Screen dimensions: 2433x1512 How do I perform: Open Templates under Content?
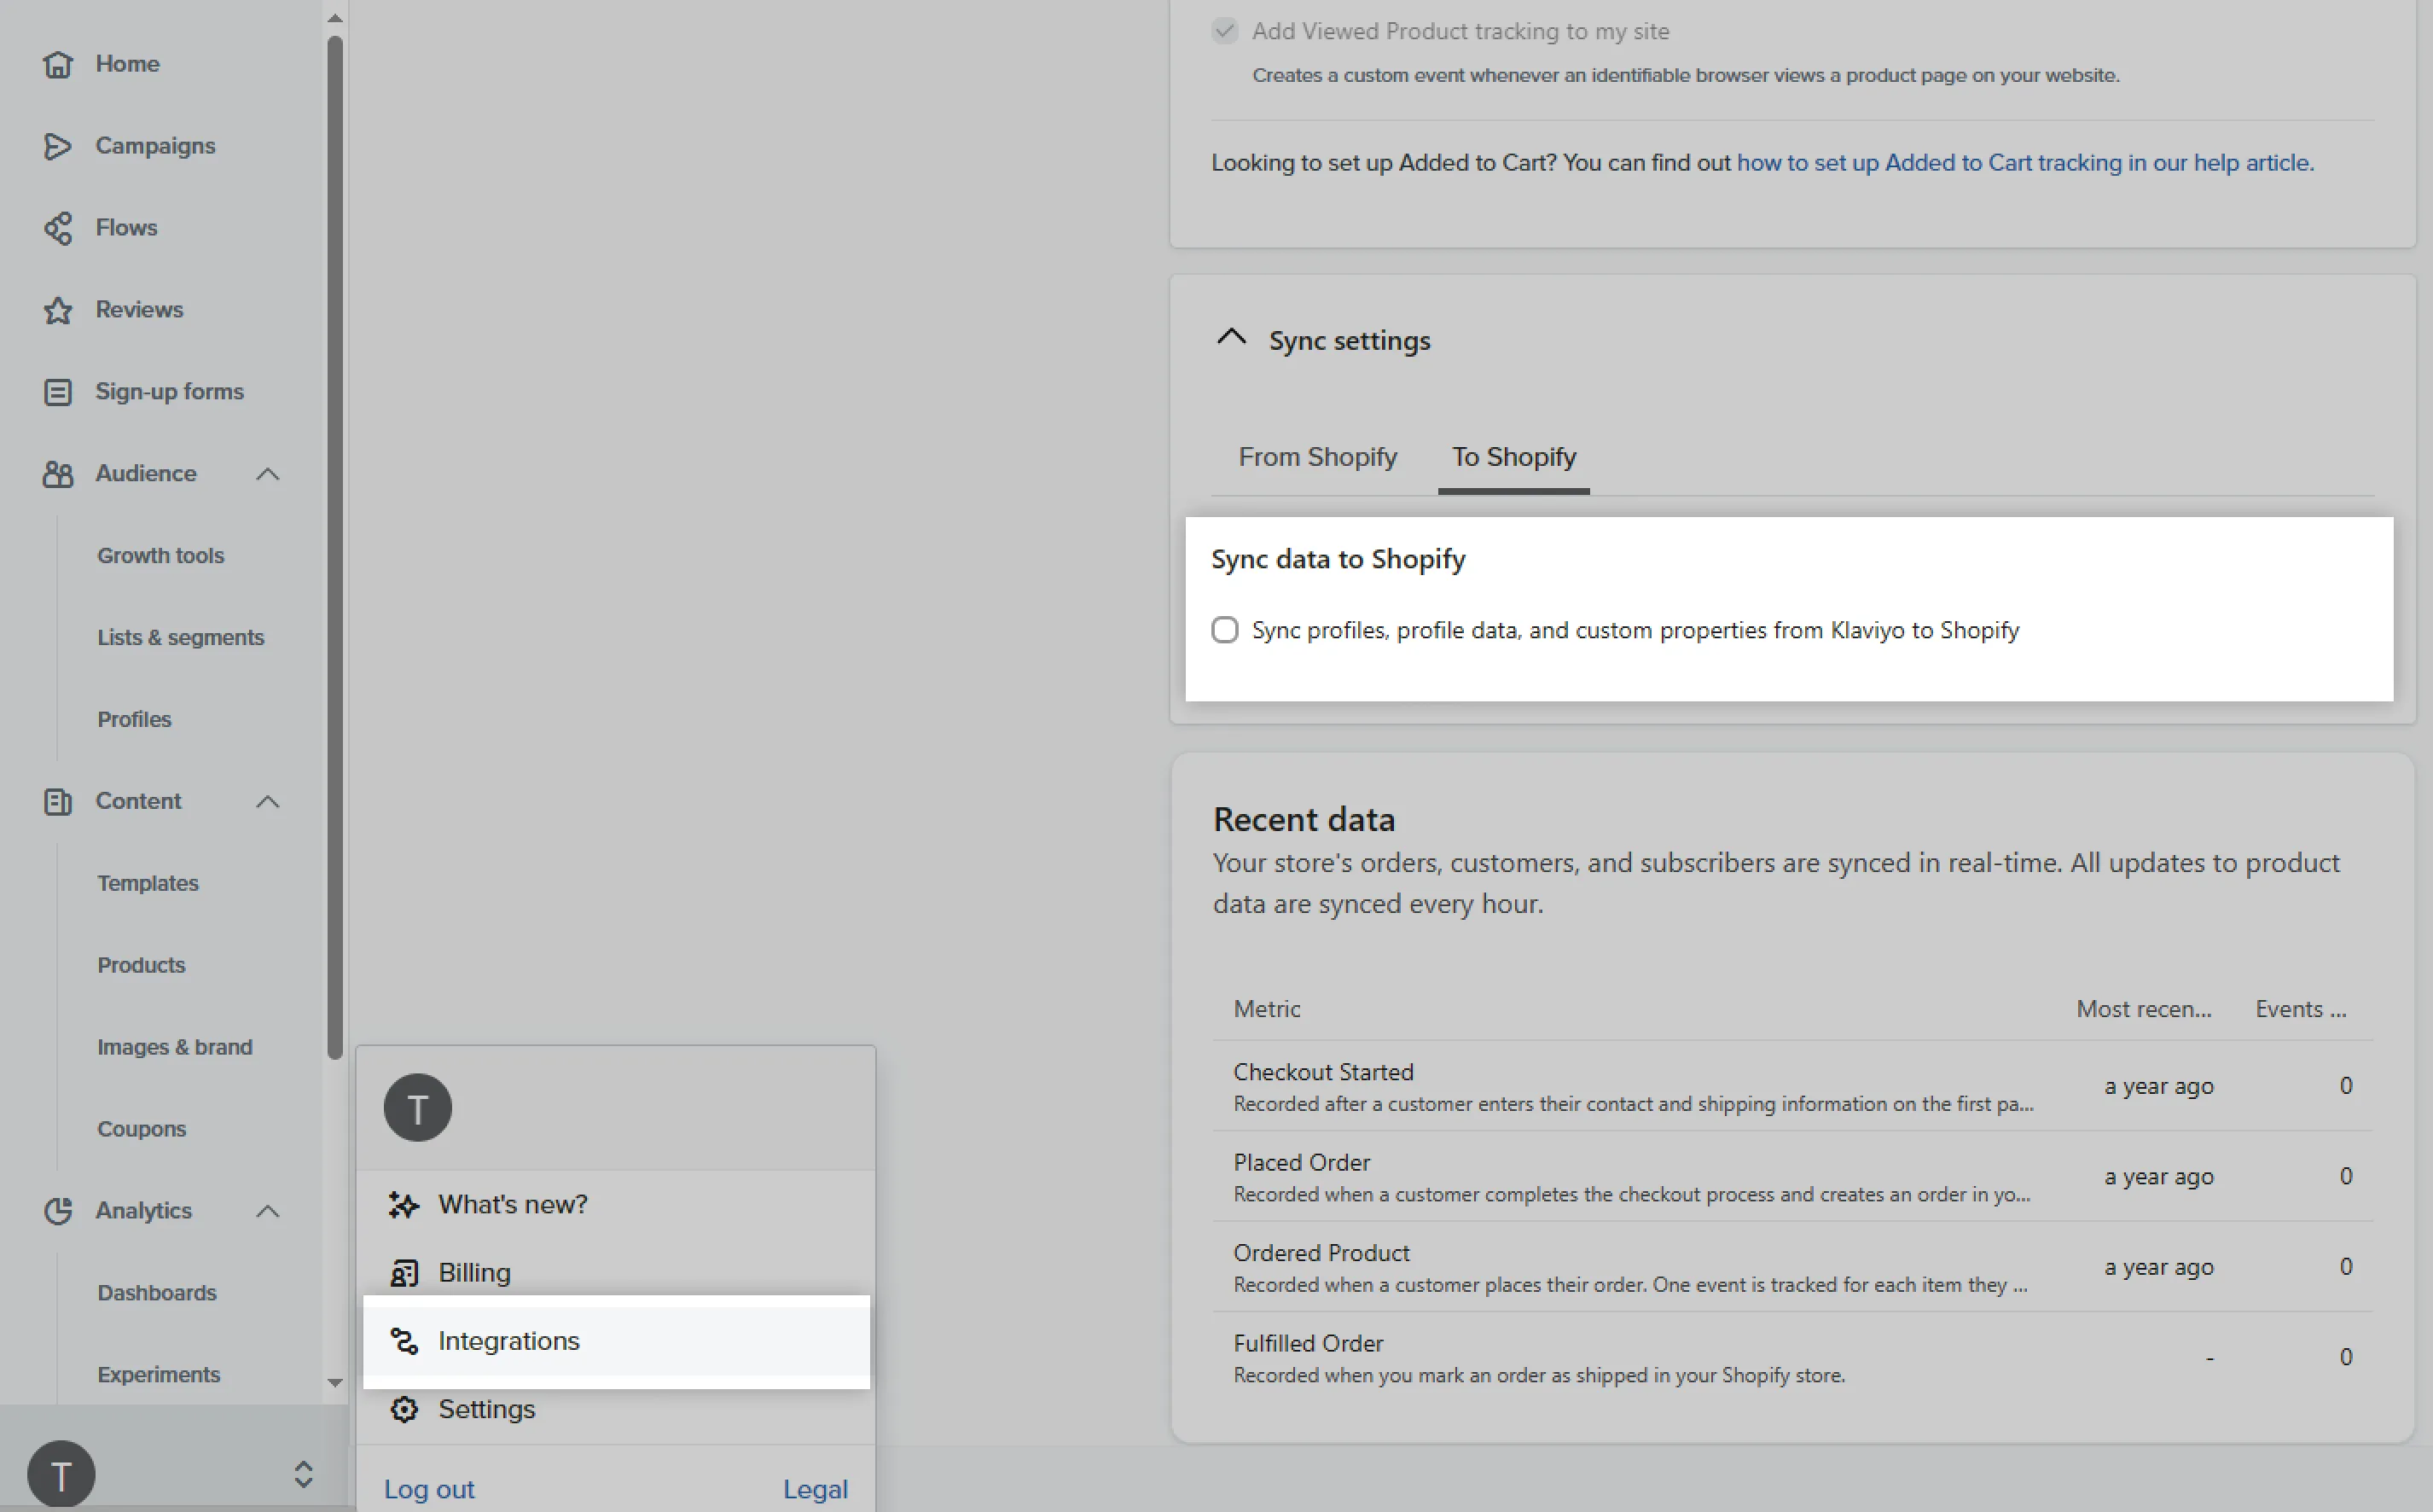click(148, 884)
